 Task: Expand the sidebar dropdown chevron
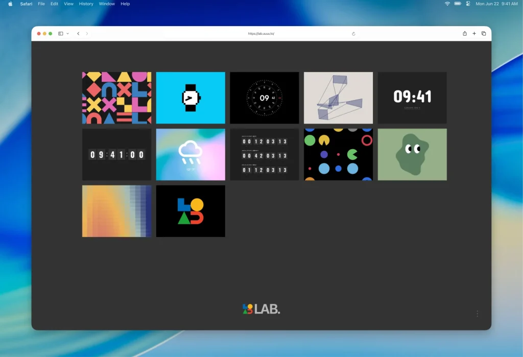point(67,34)
